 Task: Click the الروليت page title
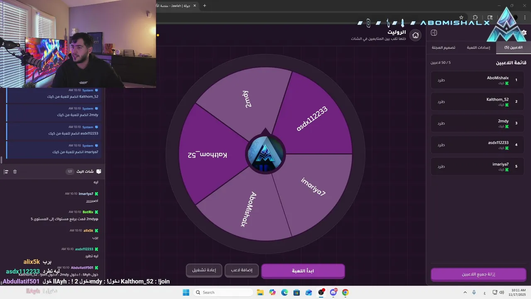397,32
